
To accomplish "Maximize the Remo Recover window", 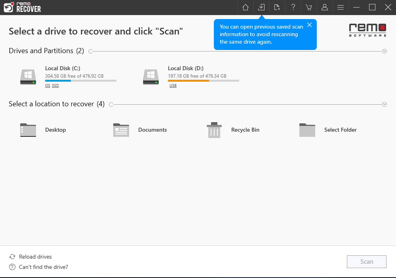I will click(x=372, y=7).
